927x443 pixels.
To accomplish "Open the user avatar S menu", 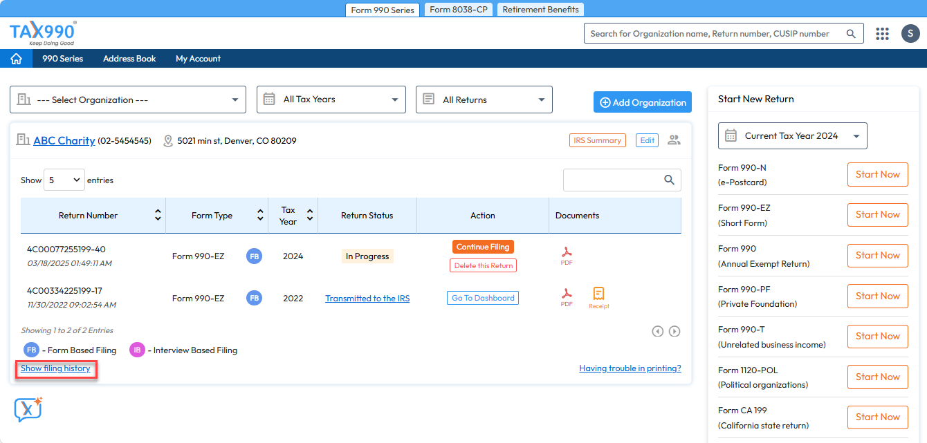I will point(910,33).
